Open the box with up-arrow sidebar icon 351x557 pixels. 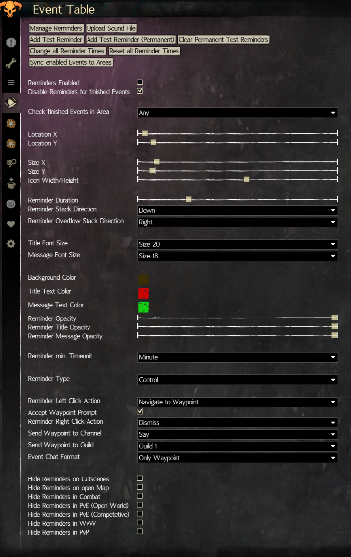[11, 184]
